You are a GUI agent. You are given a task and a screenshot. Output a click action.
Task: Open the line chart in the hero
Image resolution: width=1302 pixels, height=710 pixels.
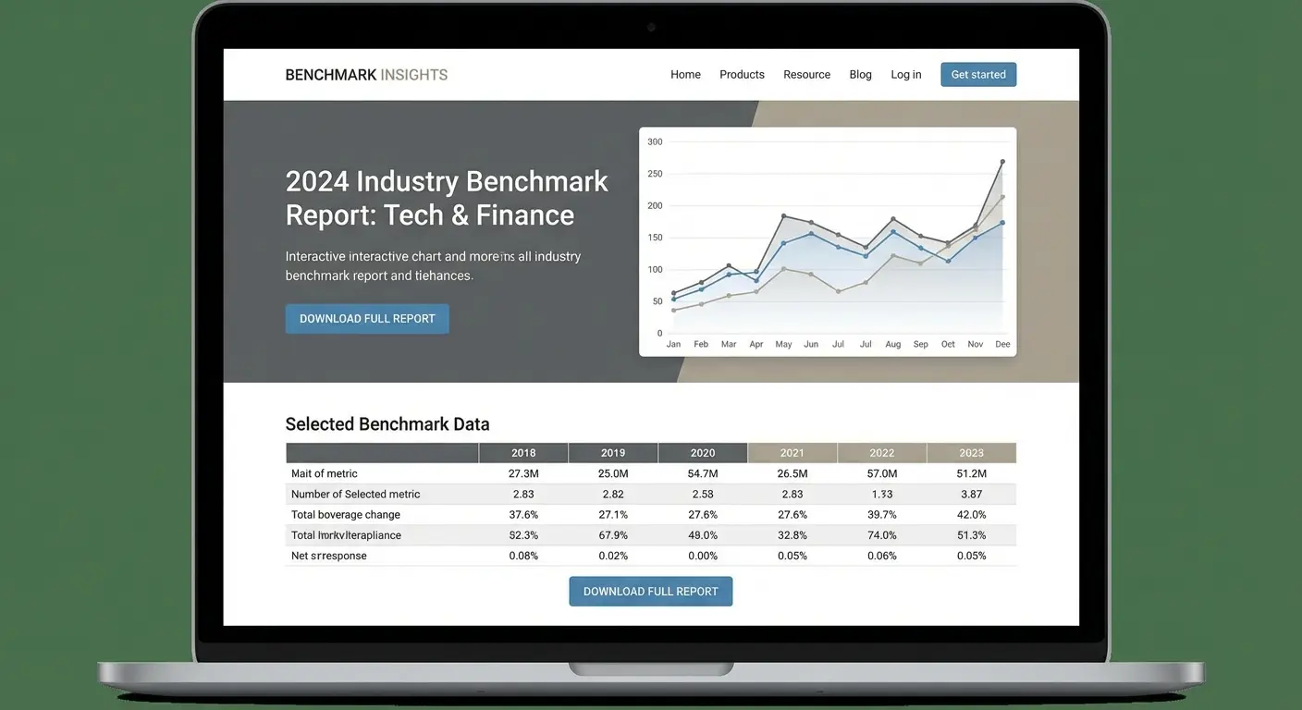pyautogui.click(x=828, y=241)
